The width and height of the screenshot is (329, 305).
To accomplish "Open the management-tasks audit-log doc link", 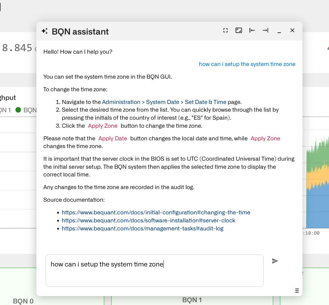I will pyautogui.click(x=142, y=229).
